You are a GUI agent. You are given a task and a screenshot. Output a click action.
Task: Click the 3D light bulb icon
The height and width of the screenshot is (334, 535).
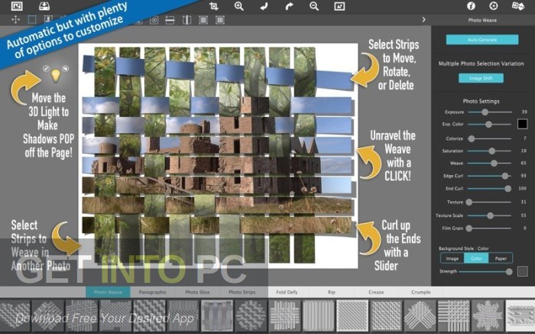point(56,76)
